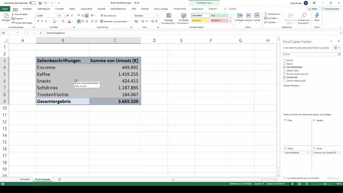Undo the last action
The width and height of the screenshot is (343, 193).
pyautogui.click(x=45, y=3)
